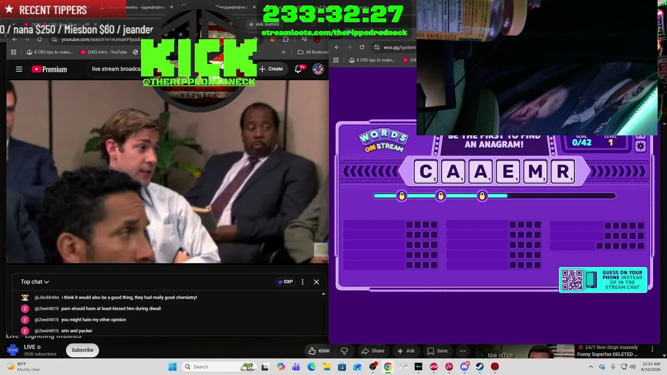Expand the bookmarks overflow chevron
Viewport: 667px width, 375px height.
click(283, 52)
